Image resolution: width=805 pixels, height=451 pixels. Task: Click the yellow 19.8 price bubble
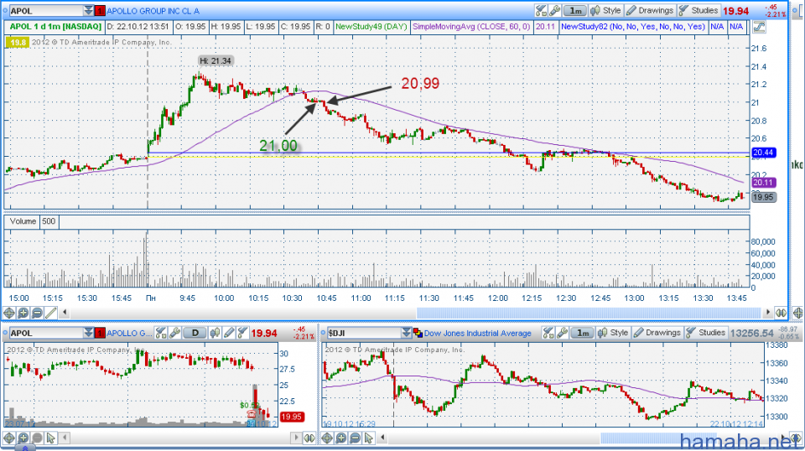[x=17, y=43]
